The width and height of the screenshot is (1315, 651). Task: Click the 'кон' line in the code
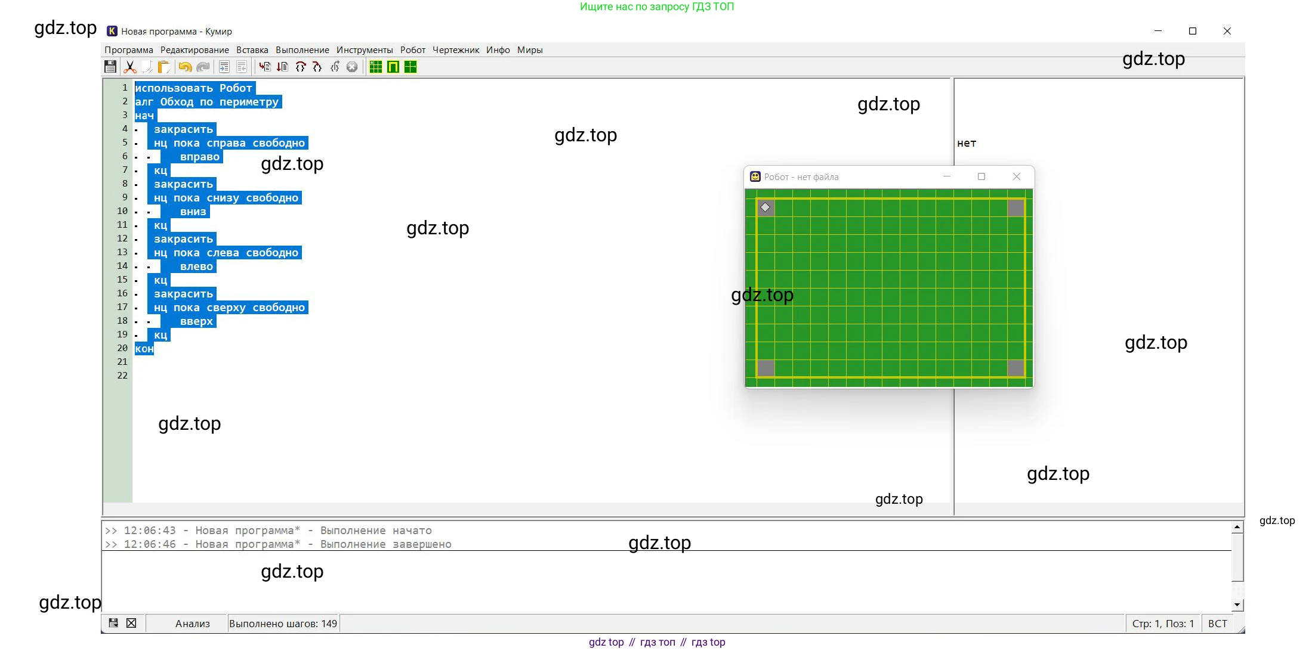tap(144, 349)
